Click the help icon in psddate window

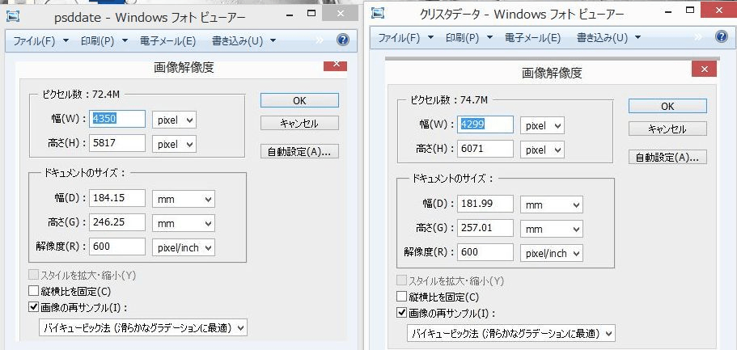(343, 40)
